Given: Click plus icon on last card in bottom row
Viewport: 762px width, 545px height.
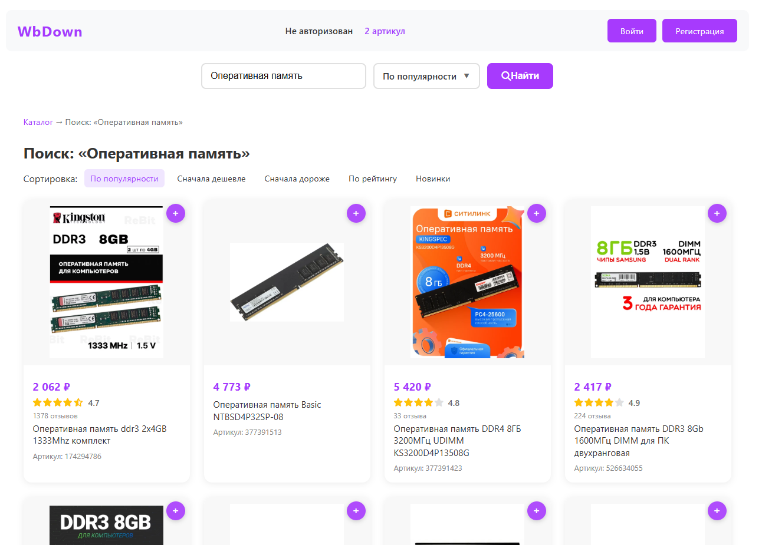Looking at the screenshot, I should tap(717, 511).
